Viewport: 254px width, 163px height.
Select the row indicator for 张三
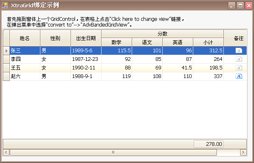[6, 51]
